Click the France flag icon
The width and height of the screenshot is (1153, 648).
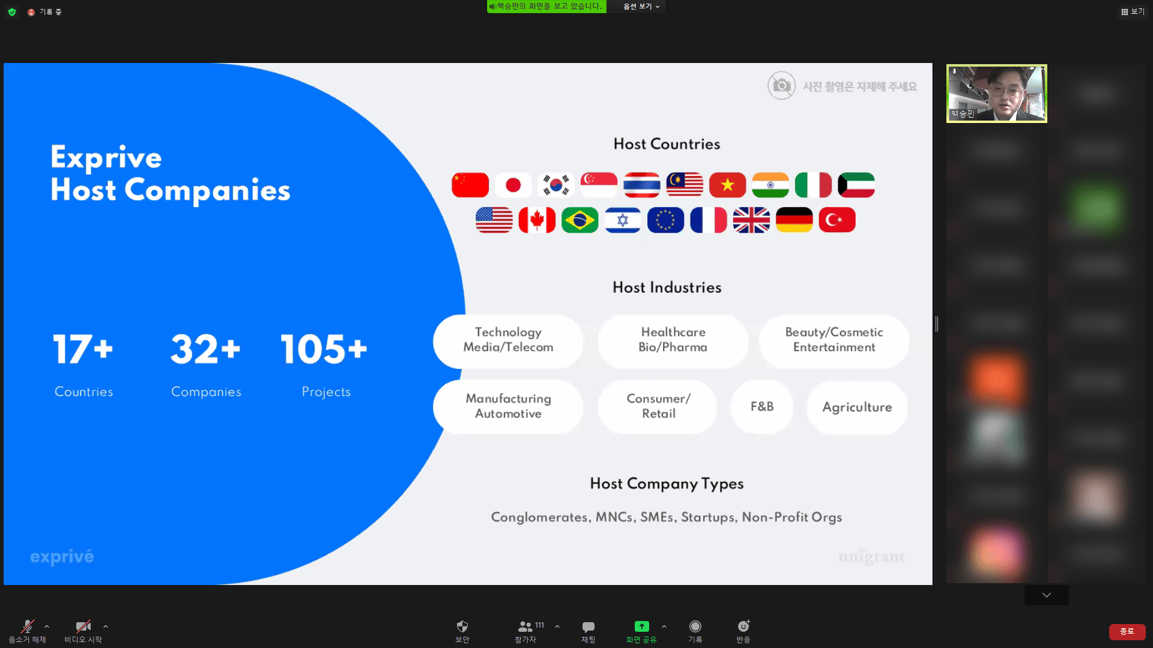(x=709, y=220)
